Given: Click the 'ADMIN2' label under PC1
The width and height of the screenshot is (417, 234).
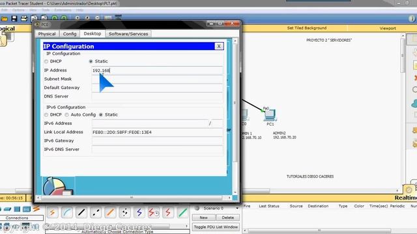Looking at the screenshot, I should 280,133.
